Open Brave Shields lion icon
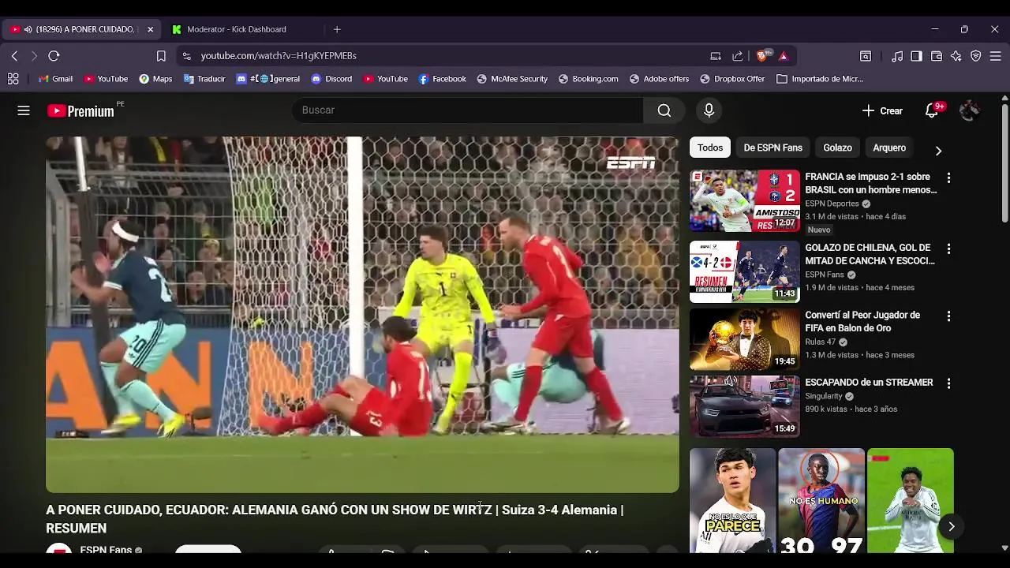 tap(763, 56)
